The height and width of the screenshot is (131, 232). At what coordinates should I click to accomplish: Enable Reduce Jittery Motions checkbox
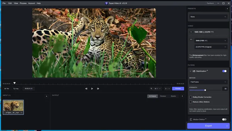(x=191, y=102)
